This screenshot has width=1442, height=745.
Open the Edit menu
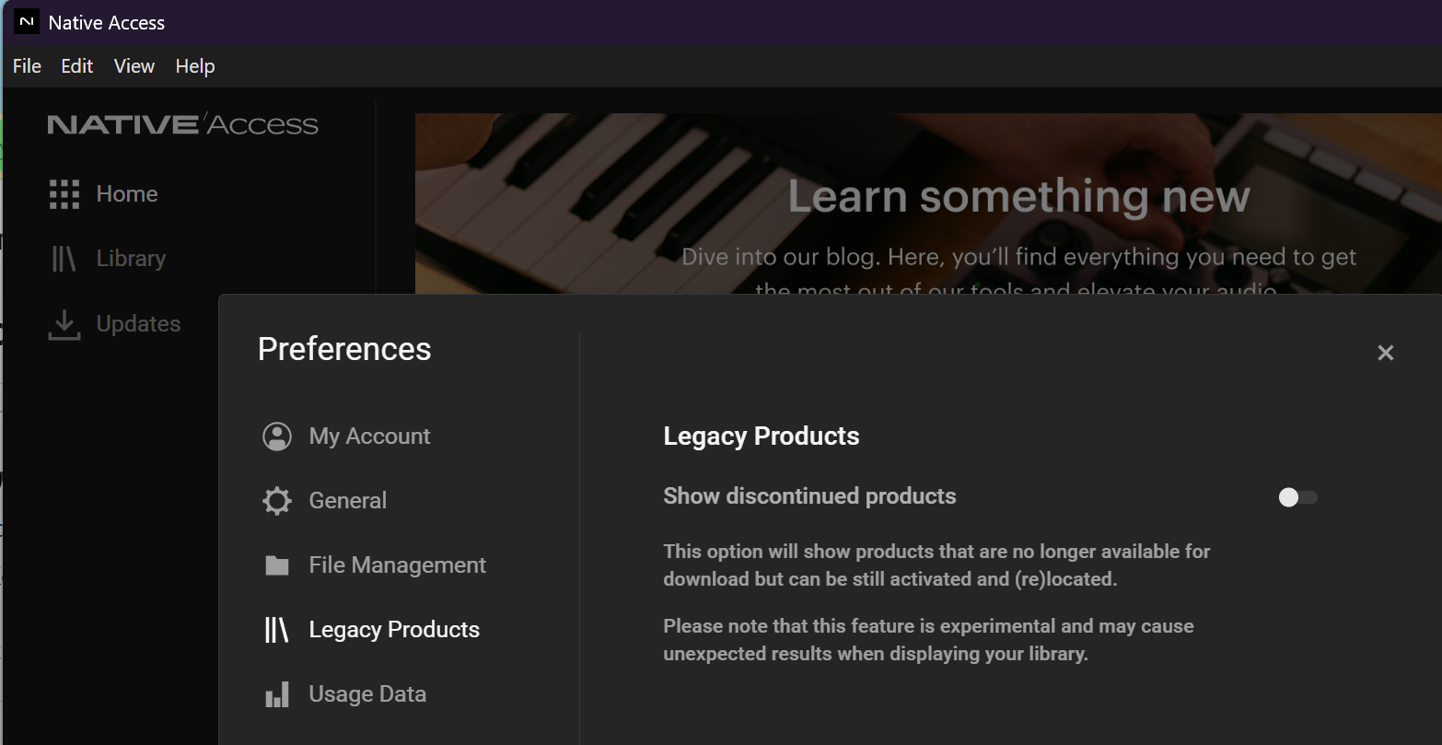[77, 66]
